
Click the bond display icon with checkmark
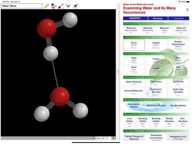pos(61,6)
